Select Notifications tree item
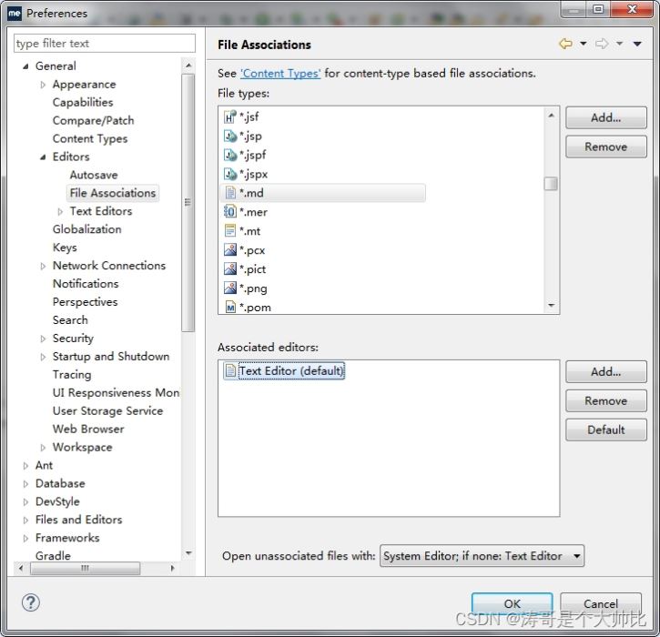Image resolution: width=660 pixels, height=637 pixels. (x=86, y=283)
